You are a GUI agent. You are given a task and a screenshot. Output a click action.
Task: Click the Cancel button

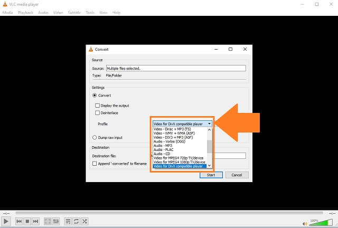click(x=237, y=175)
